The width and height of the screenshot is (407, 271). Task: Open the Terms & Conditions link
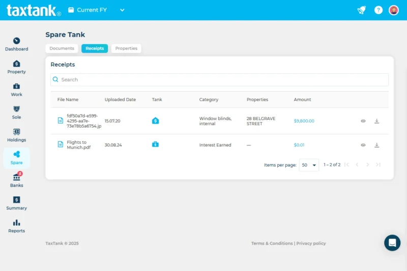tap(272, 244)
